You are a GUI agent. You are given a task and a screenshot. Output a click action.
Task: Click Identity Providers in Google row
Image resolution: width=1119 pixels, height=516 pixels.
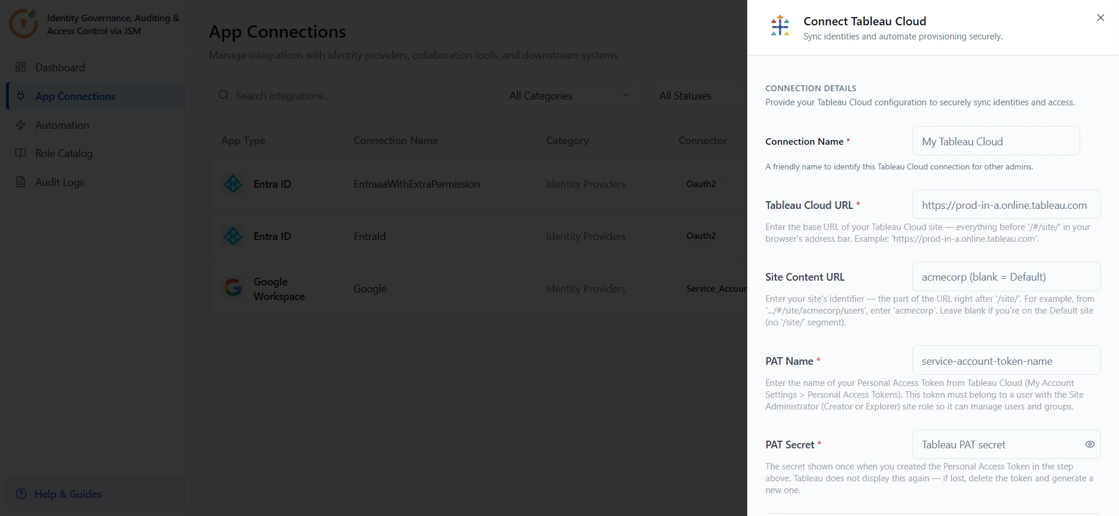[585, 288]
